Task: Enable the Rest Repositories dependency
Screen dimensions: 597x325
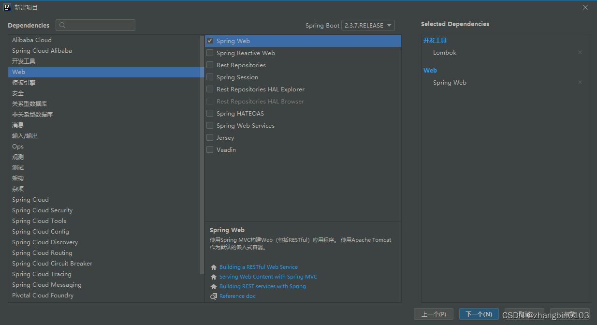Action: click(210, 65)
